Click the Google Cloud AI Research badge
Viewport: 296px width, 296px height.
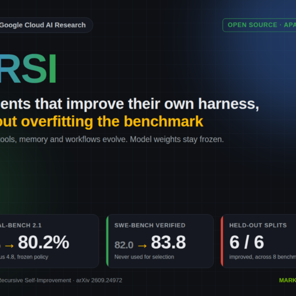45,25
